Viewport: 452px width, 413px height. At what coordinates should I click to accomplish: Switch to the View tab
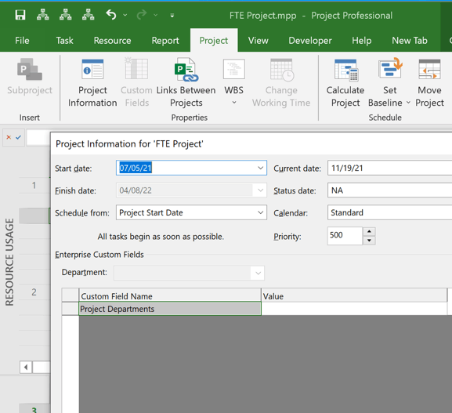[x=259, y=41]
